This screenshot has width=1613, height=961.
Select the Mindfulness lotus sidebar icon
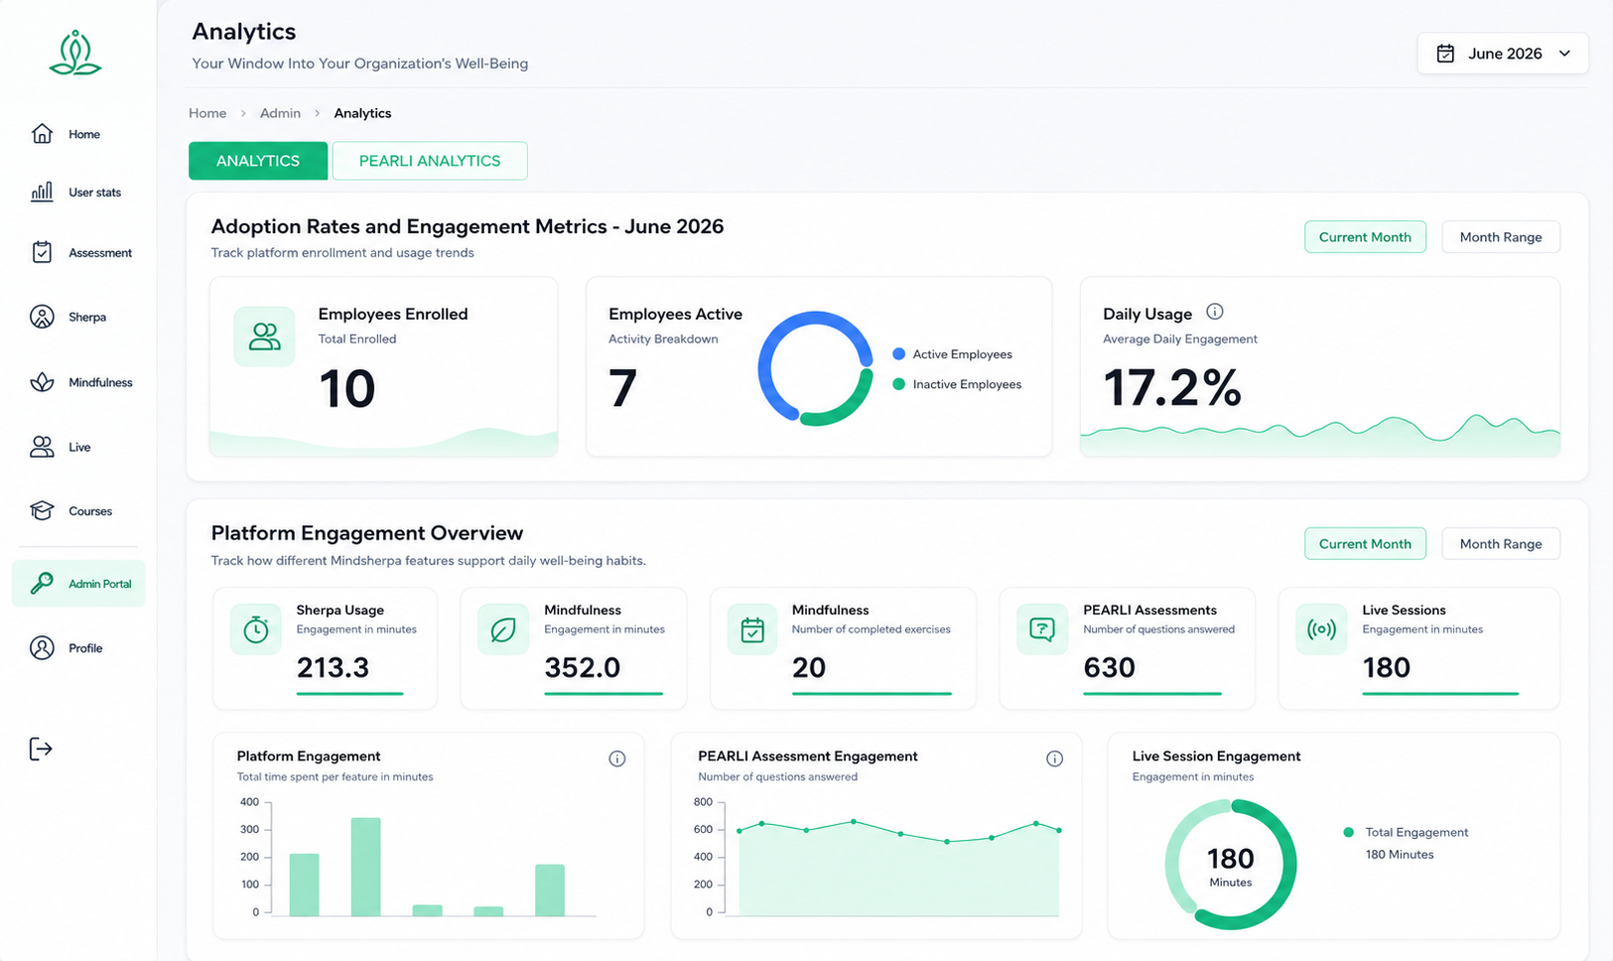pyautogui.click(x=42, y=382)
